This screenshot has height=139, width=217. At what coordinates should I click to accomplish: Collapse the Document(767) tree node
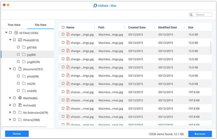10,69
